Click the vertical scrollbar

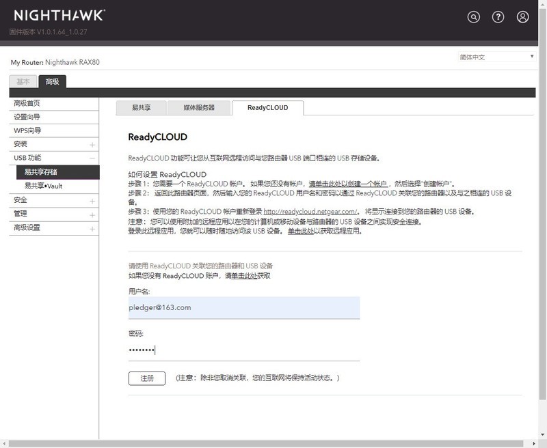pos(542,204)
